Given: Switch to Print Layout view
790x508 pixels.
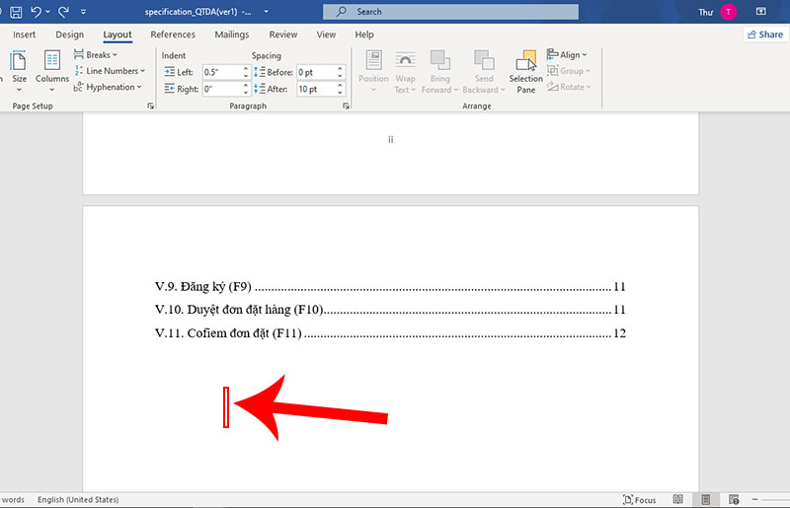Looking at the screenshot, I should [x=706, y=499].
